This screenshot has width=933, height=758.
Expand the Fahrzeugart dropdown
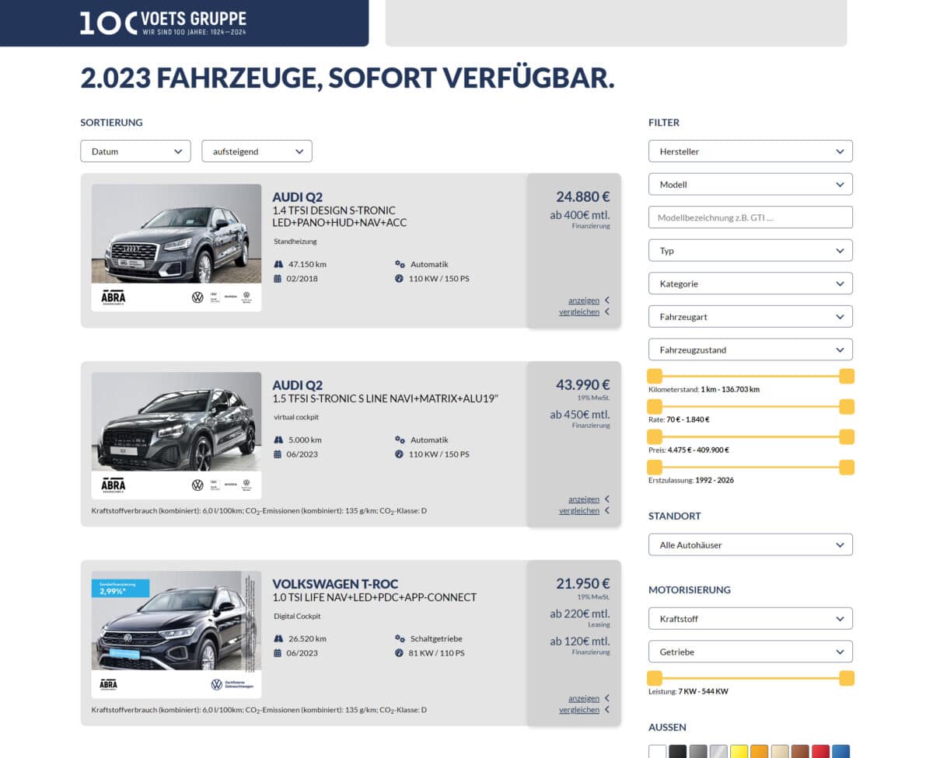[x=750, y=316]
